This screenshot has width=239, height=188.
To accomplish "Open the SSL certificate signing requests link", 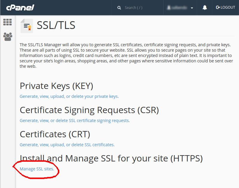I will click(x=75, y=121).
